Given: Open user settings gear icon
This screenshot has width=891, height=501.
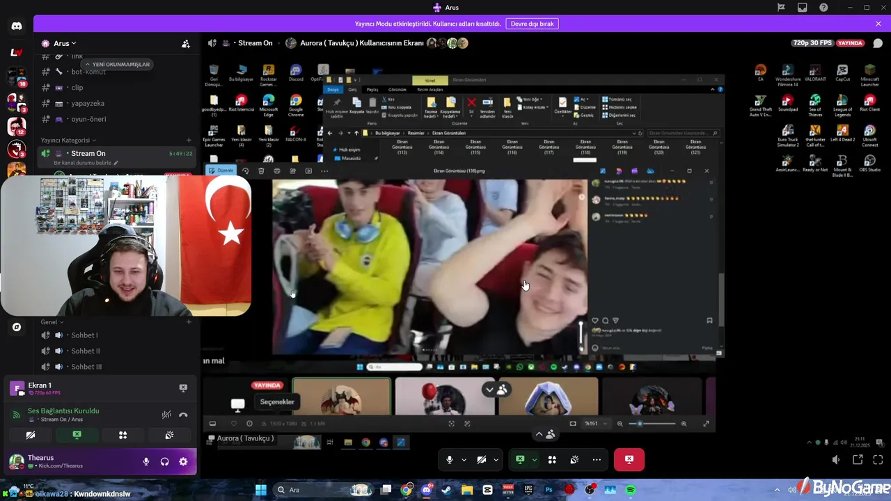Looking at the screenshot, I should [183, 461].
